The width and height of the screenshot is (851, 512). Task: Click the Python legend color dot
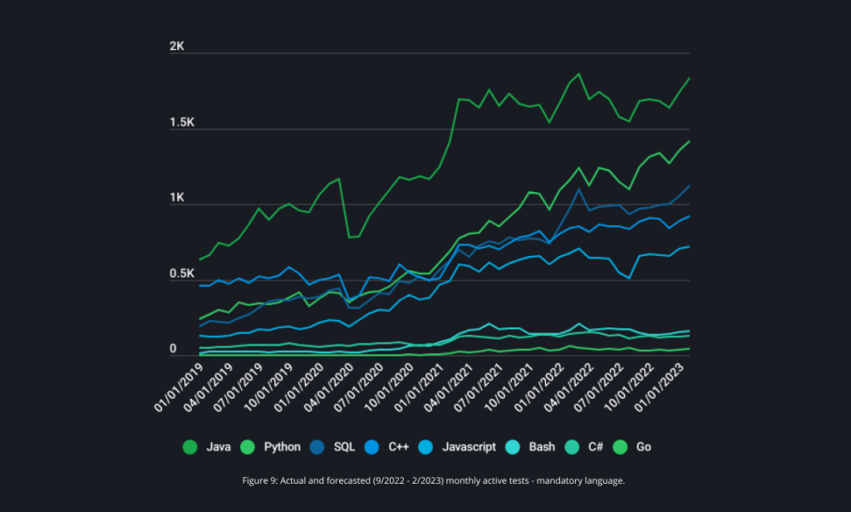click(248, 447)
